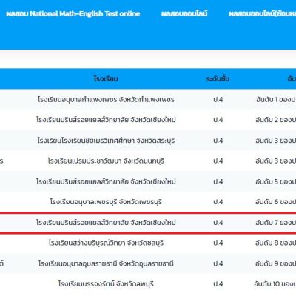
Task: Click the โรงเรียน column header
Action: tap(106, 78)
